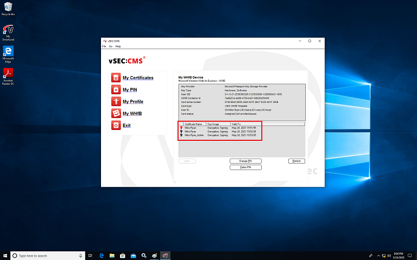Click the Refresh button
This screenshot has height=260, width=417.
[x=296, y=161]
